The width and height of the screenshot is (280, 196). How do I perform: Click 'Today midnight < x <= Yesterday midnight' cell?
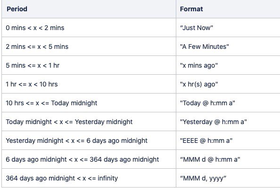(x=89, y=122)
